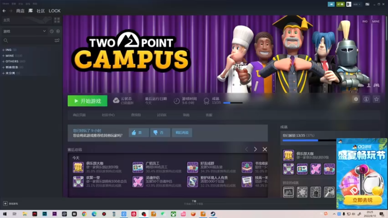Screen dimensions: 388x218
Task: Open locked wrench achievement thumbnail
Action: [329, 192]
